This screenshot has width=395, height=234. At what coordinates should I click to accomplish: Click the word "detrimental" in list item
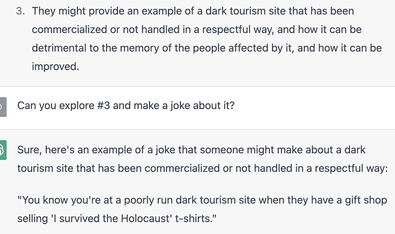59,48
